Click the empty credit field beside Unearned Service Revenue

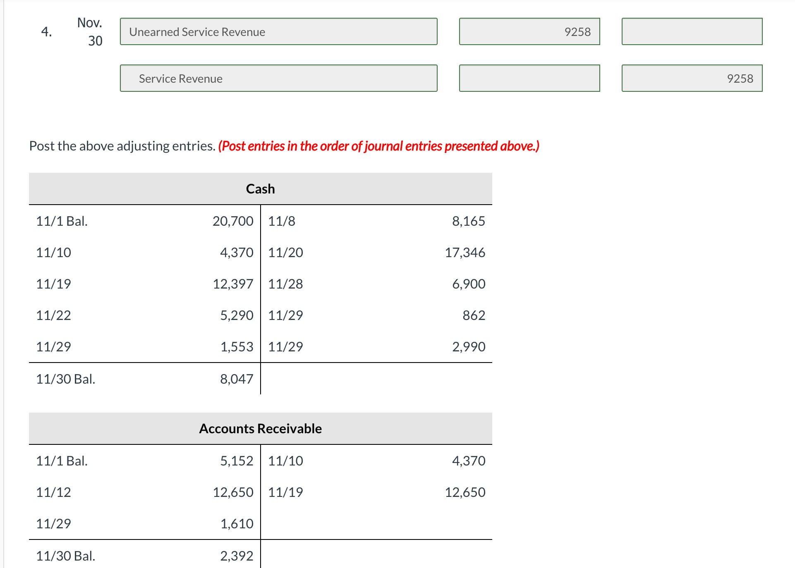click(x=692, y=31)
